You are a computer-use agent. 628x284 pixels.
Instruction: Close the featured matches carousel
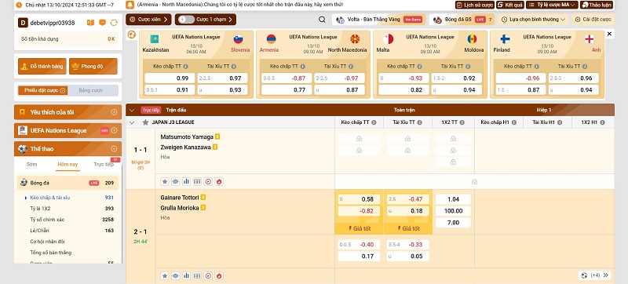pos(609,34)
